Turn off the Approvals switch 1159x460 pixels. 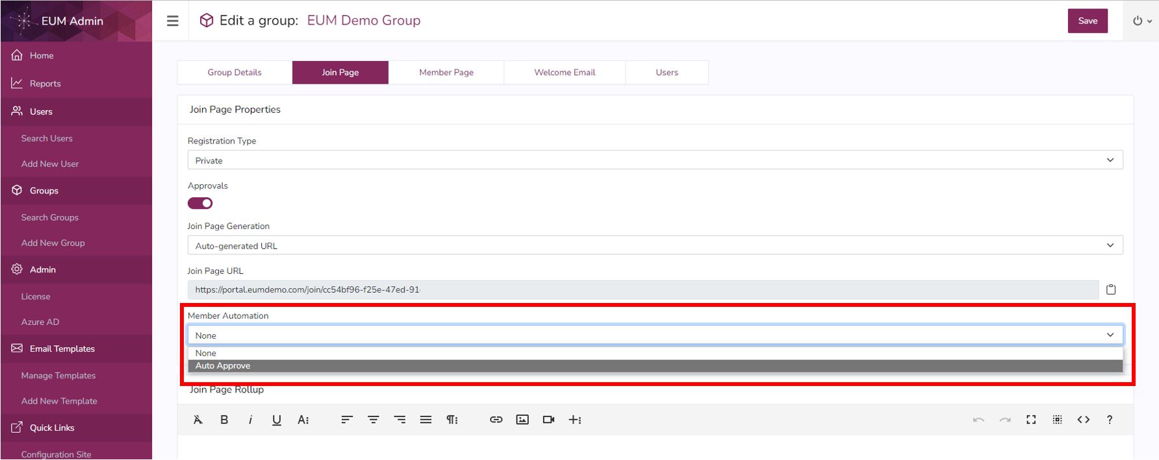[200, 203]
